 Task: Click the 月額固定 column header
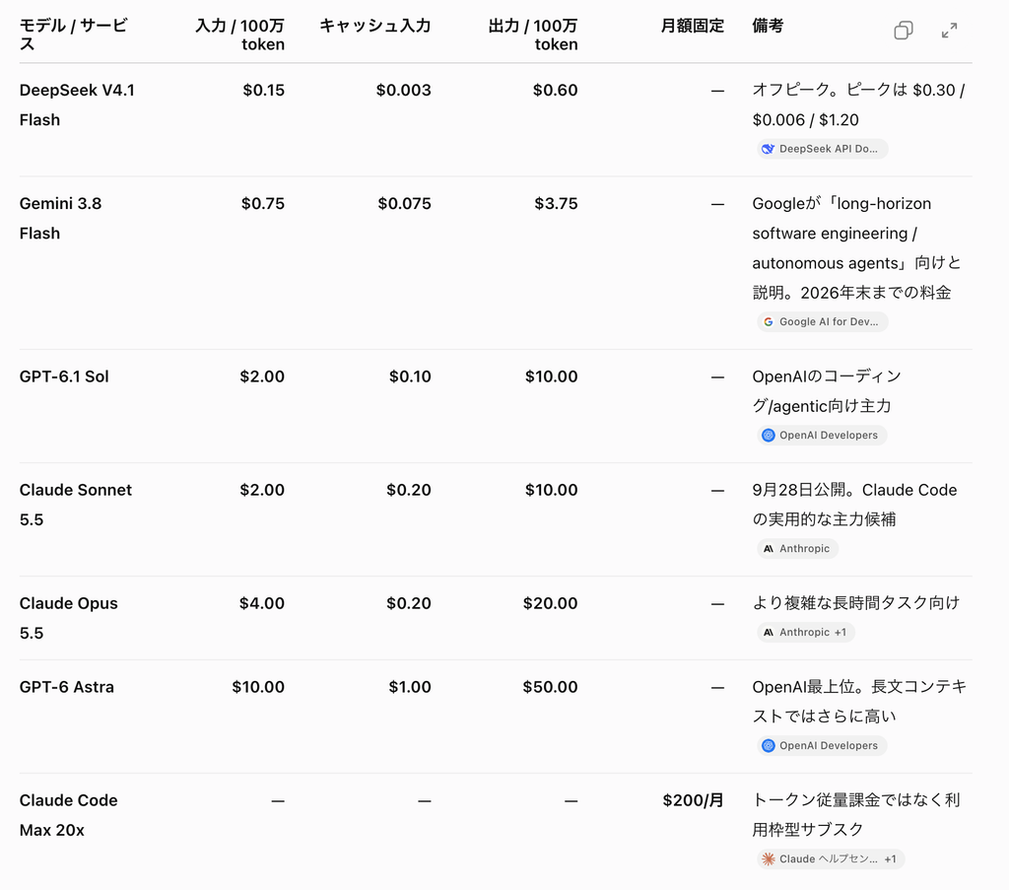[x=693, y=26]
